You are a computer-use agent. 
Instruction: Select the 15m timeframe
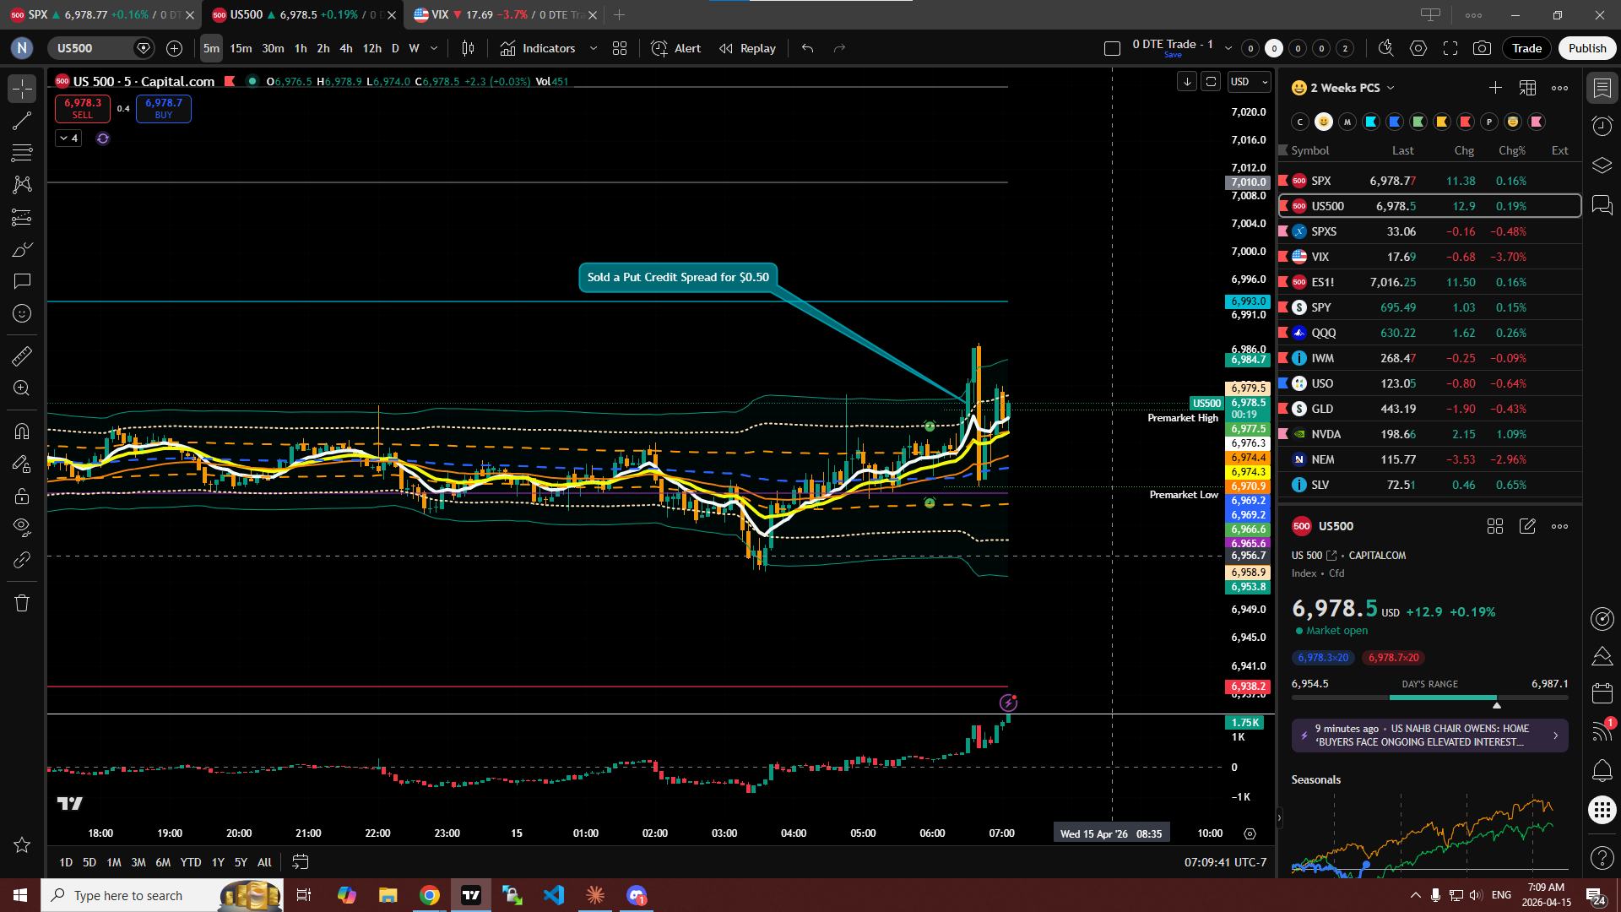pyautogui.click(x=241, y=48)
